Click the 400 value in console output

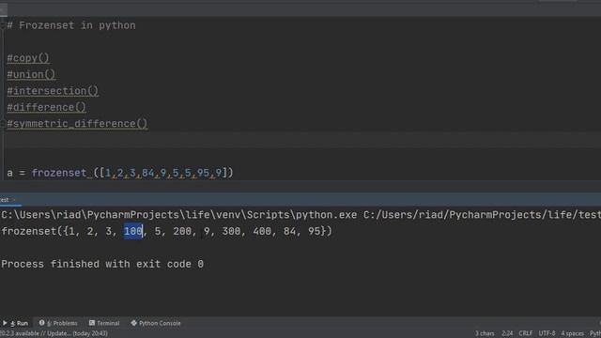click(x=262, y=231)
